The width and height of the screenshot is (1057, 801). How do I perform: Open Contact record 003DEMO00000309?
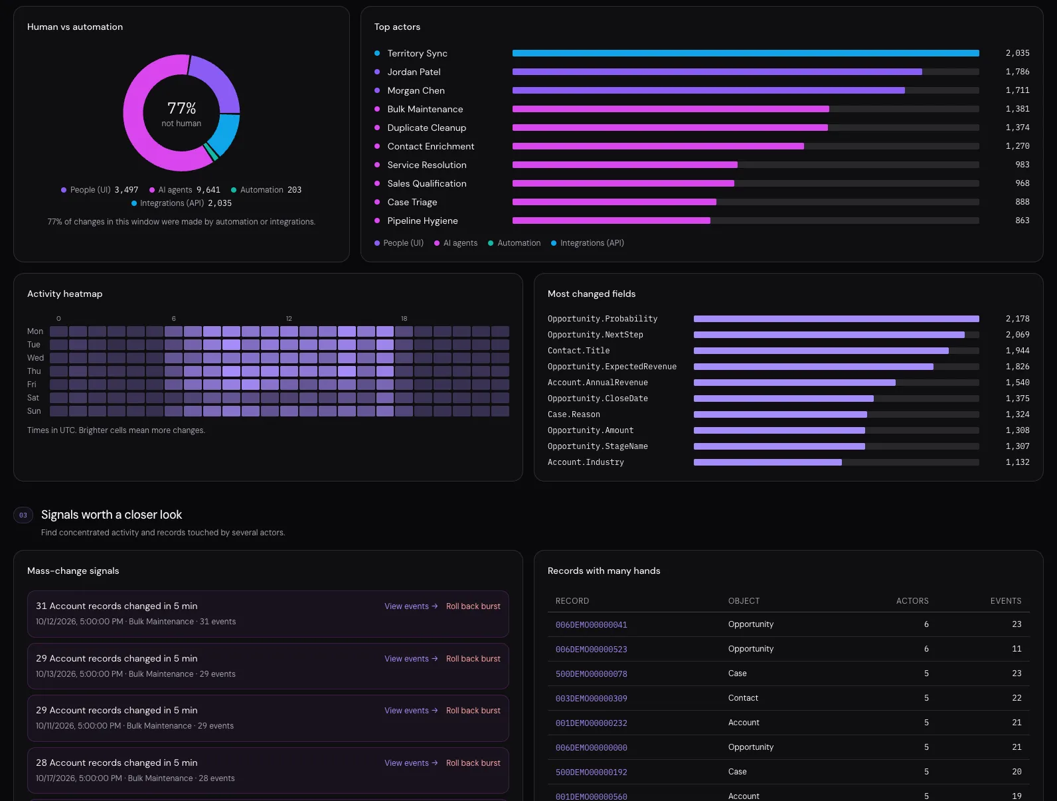(x=591, y=699)
